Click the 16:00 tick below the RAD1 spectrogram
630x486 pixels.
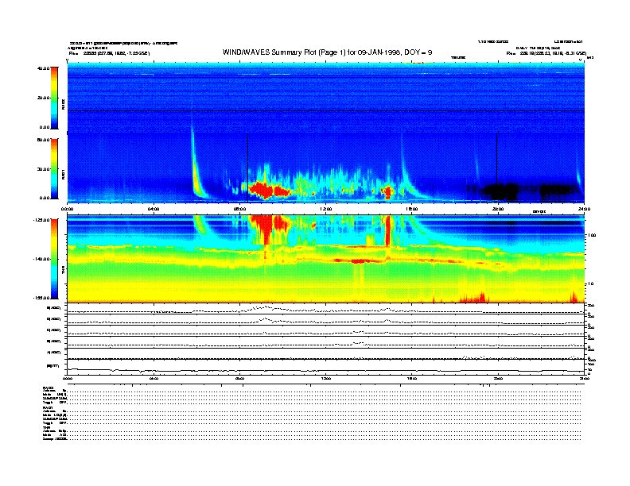[412, 209]
